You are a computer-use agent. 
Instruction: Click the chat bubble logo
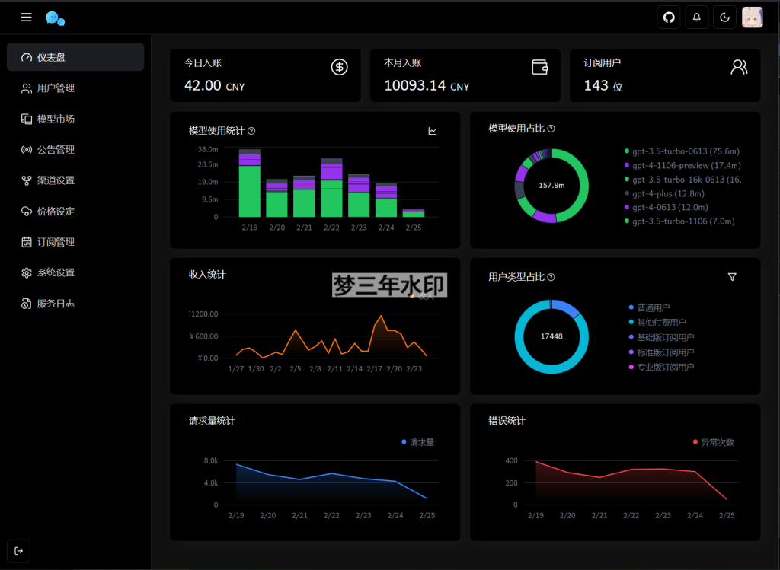click(x=55, y=18)
